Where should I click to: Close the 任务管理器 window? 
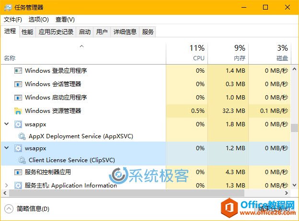click(x=287, y=8)
